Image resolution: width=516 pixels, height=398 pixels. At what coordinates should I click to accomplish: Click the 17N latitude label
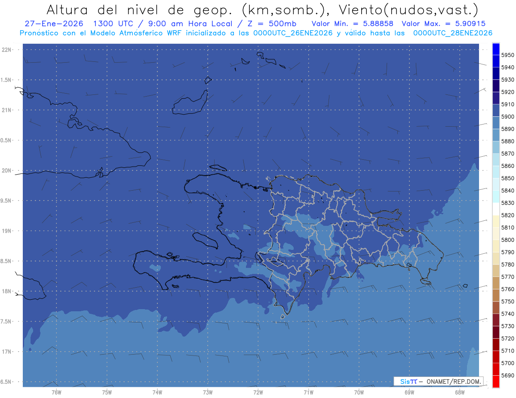(6, 352)
